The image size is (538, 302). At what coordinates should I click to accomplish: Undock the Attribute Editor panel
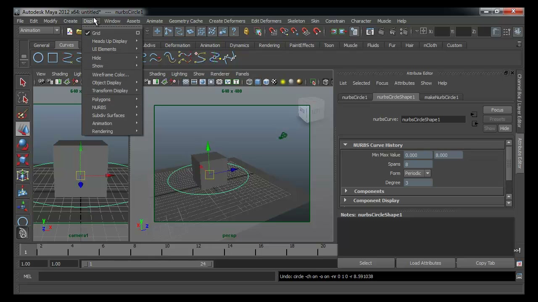pos(506,73)
